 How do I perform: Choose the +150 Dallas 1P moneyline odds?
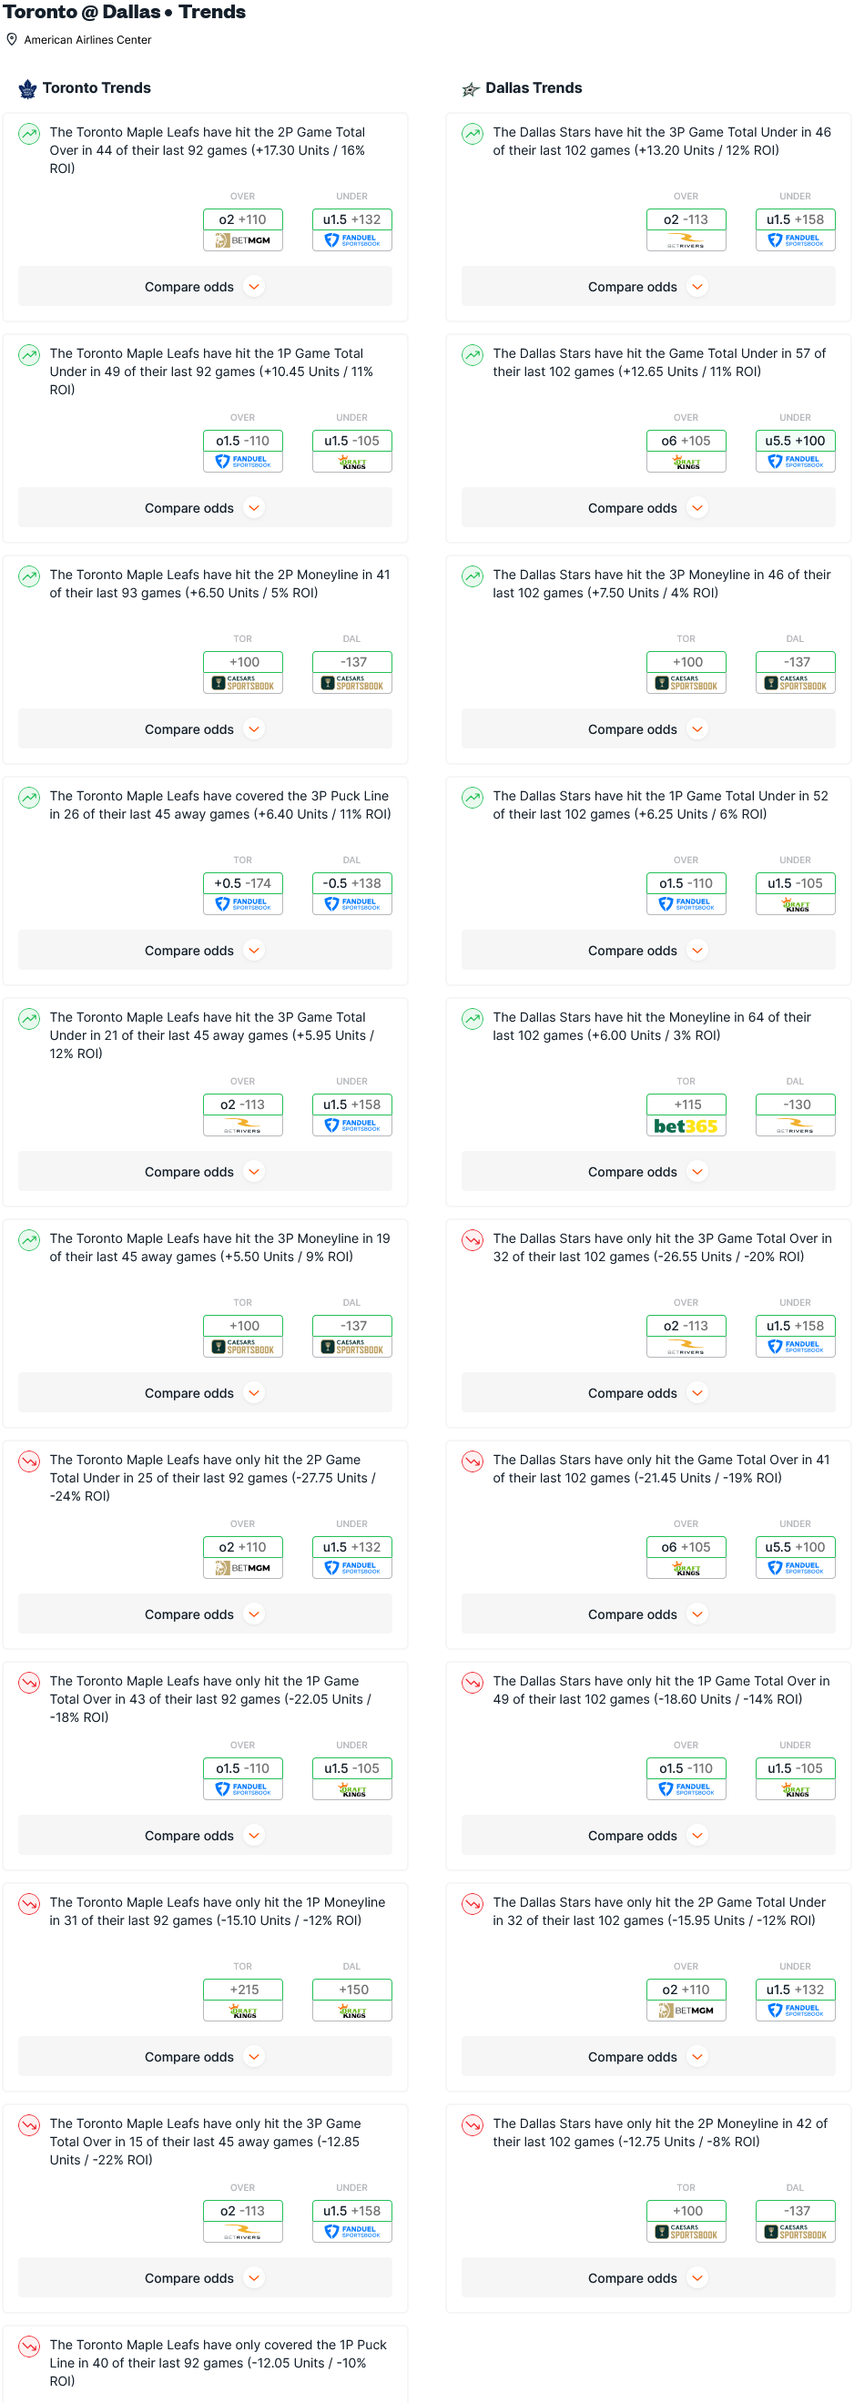pos(351,1989)
